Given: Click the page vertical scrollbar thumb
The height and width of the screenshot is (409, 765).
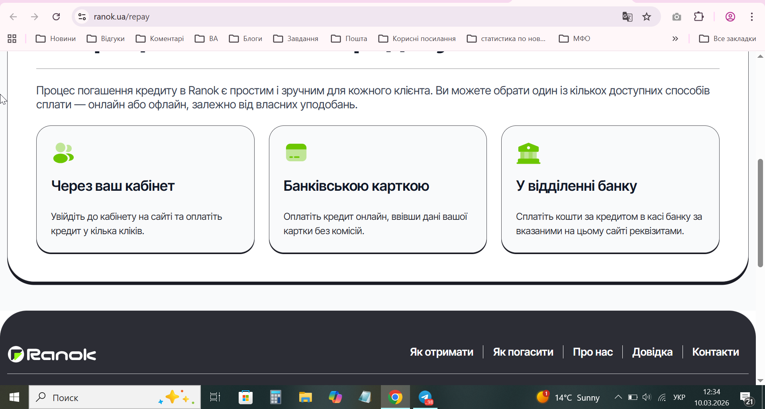Looking at the screenshot, I should pos(760,213).
